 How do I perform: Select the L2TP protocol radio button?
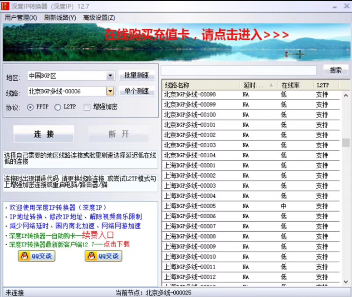[x=58, y=107]
